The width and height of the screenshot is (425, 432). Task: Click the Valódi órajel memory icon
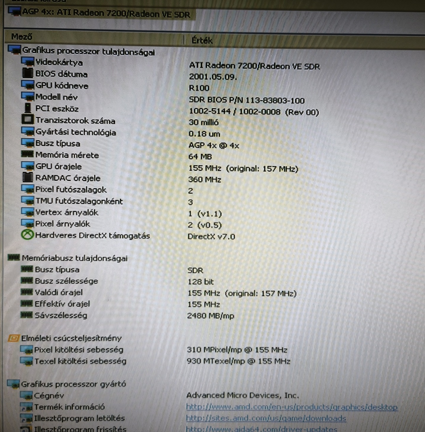(x=27, y=292)
